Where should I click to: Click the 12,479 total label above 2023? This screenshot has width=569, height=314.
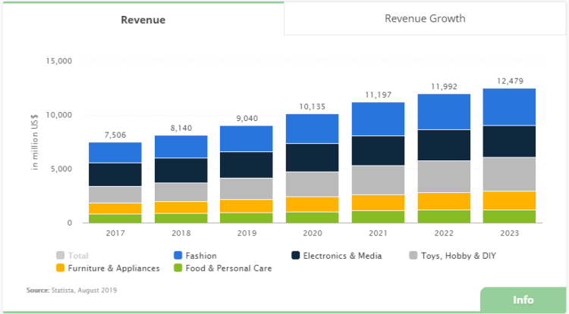(509, 81)
